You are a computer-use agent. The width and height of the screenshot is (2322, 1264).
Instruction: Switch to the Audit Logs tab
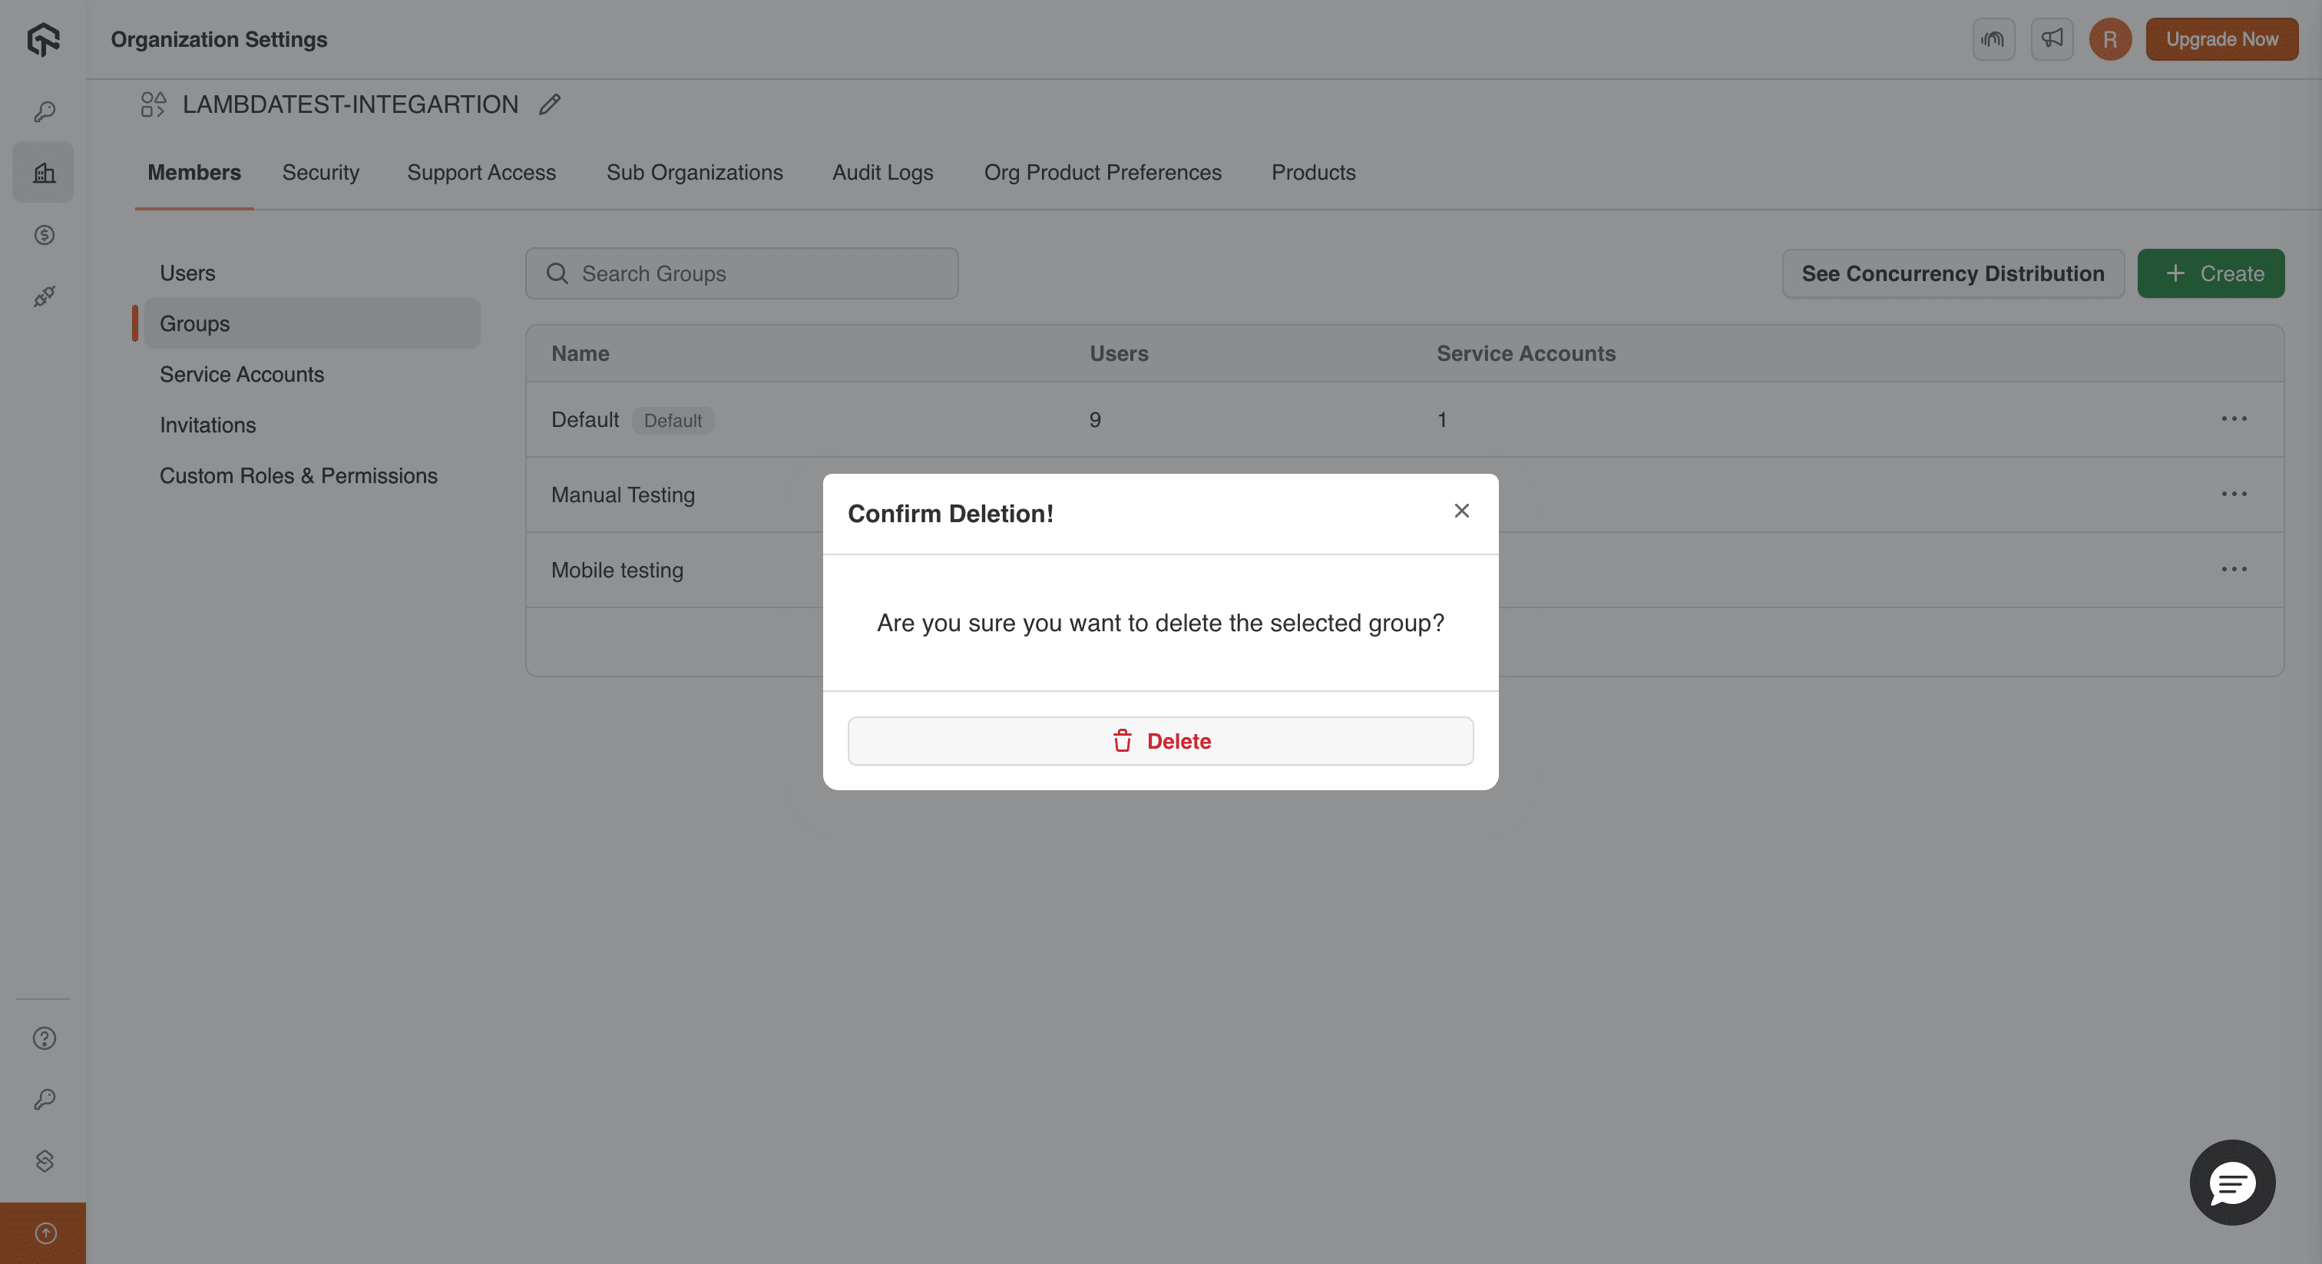[x=882, y=172]
